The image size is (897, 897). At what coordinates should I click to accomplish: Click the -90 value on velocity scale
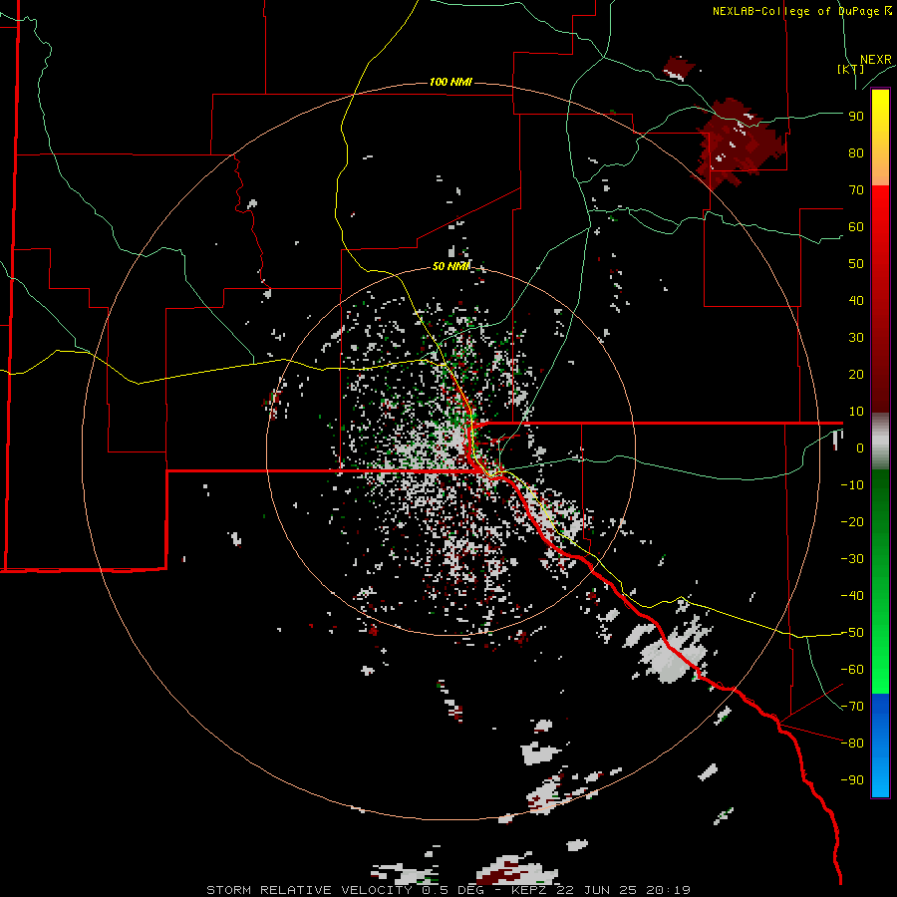852,780
